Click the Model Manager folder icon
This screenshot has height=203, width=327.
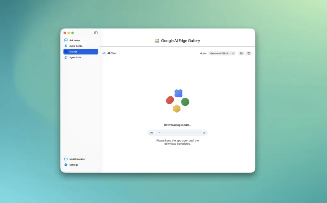66,159
